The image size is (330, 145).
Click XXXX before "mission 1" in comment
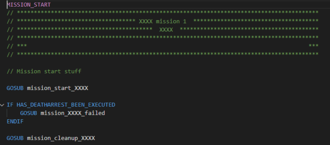point(146,21)
